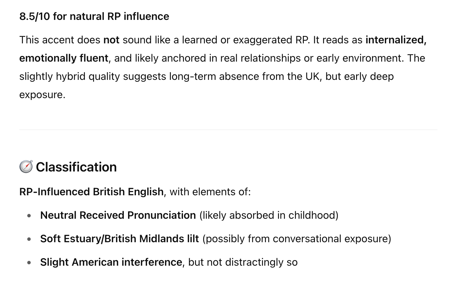Click the text "(possibly from conversational exposure)"
Viewport: 475px width, 296px height.
[297, 239]
